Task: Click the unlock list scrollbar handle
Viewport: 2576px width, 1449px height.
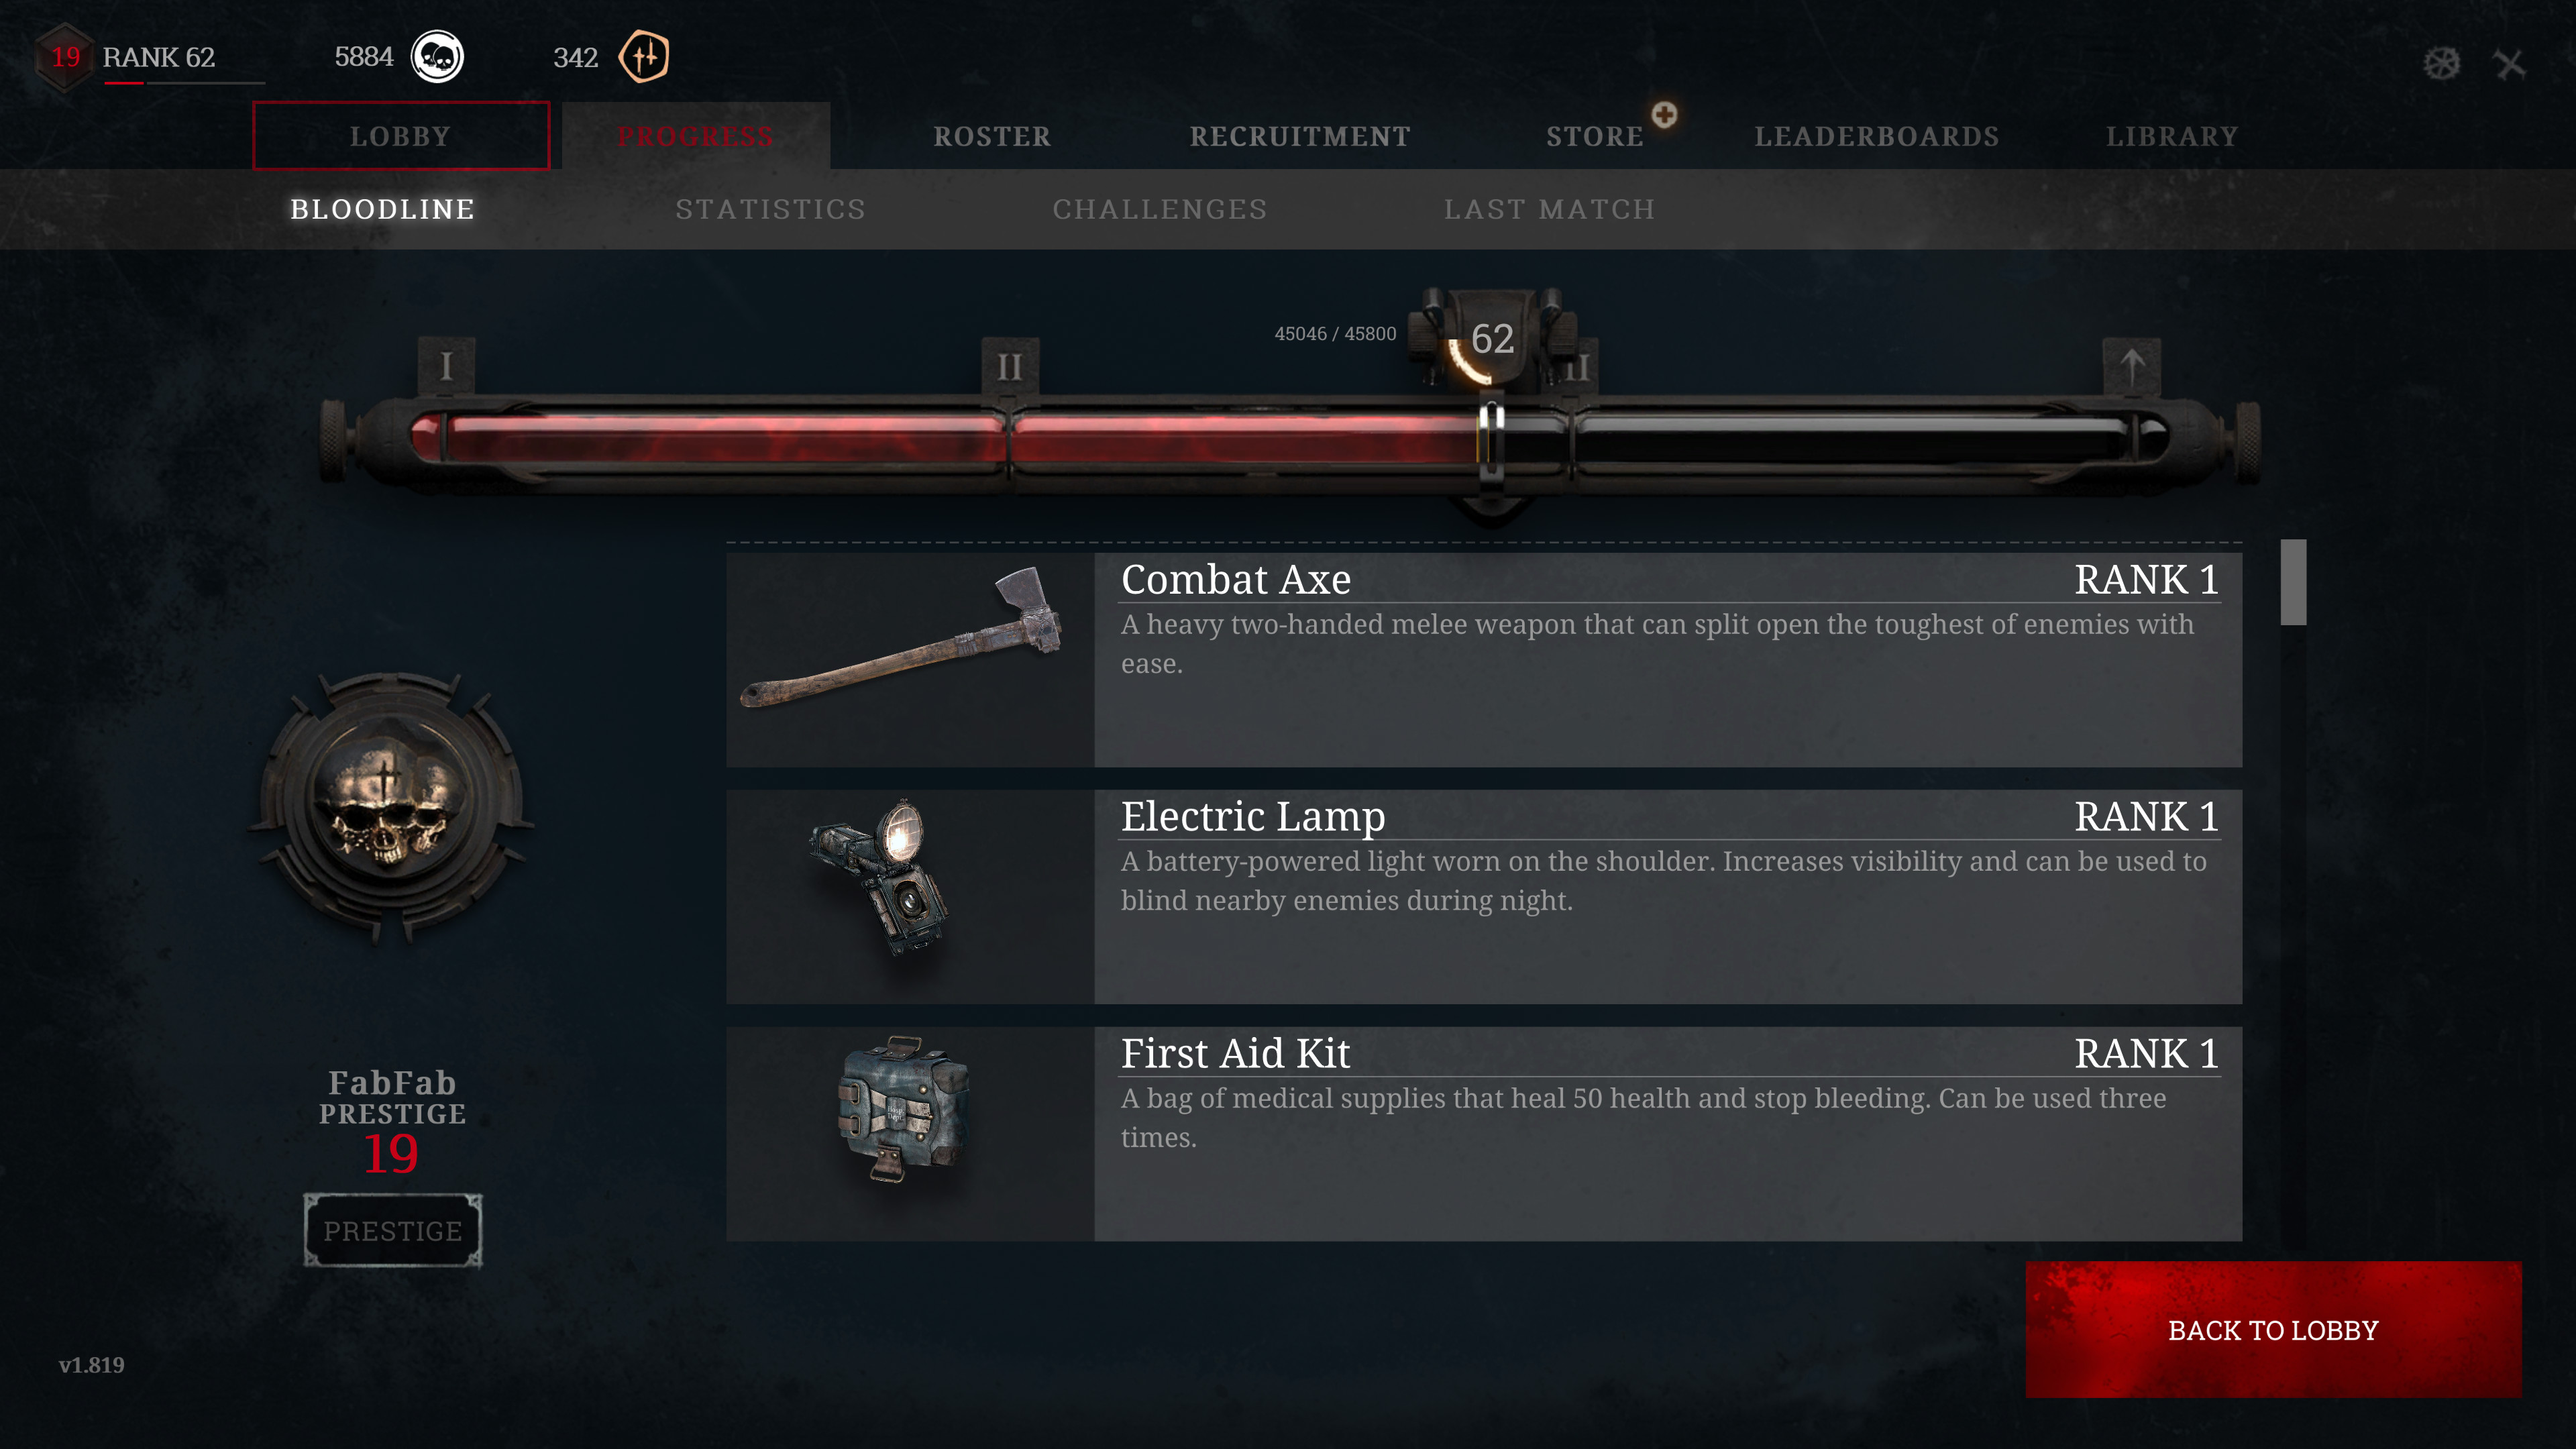Action: tap(2293, 583)
